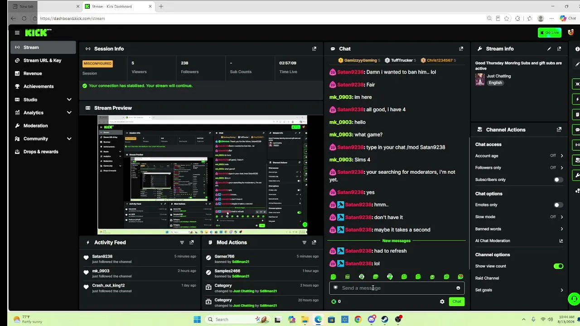Send message with the Chat button
The width and height of the screenshot is (580, 326).
457,302
